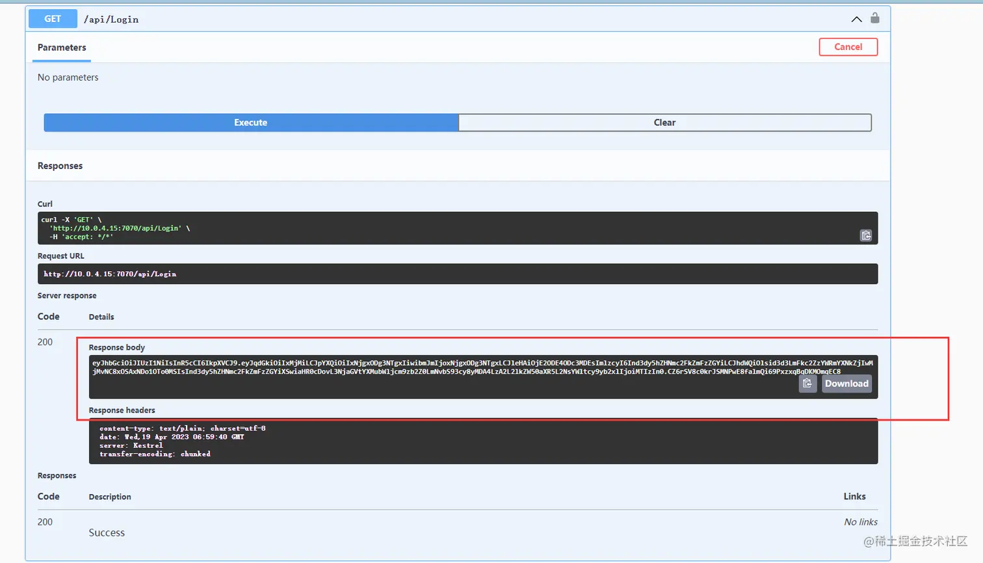This screenshot has height=563, width=983.
Task: Click the 'Response body' label
Action: (x=117, y=348)
